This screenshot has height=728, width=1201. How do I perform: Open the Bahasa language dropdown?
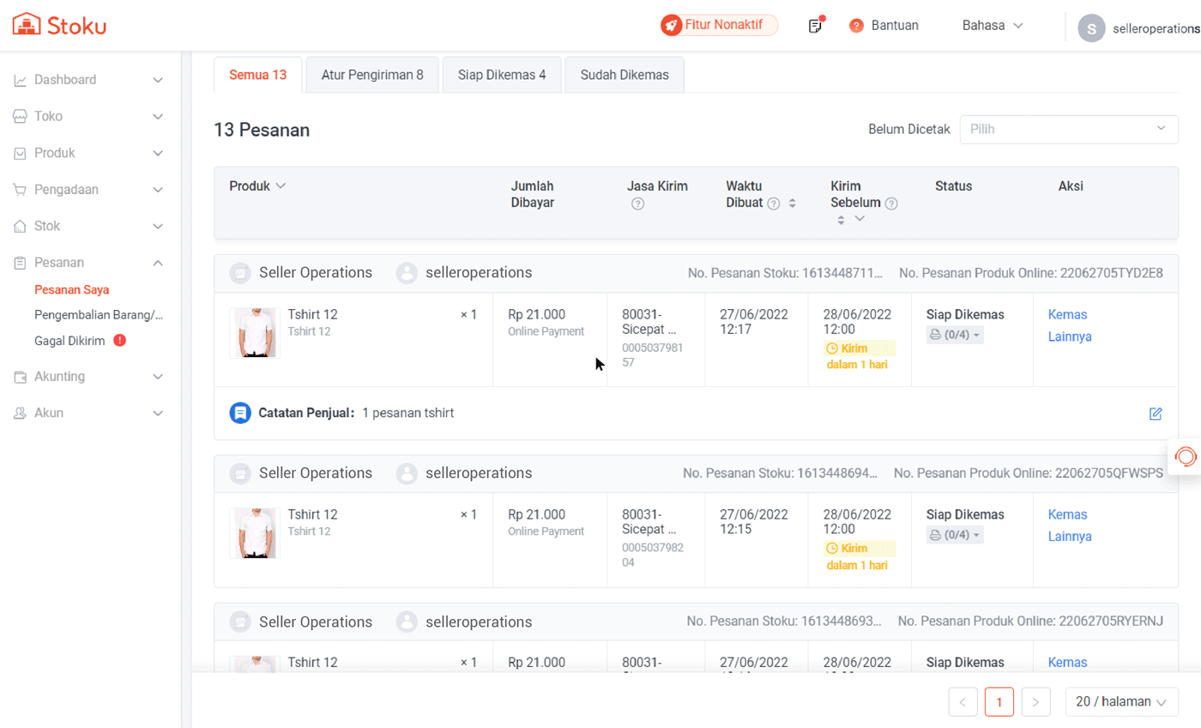click(x=993, y=26)
